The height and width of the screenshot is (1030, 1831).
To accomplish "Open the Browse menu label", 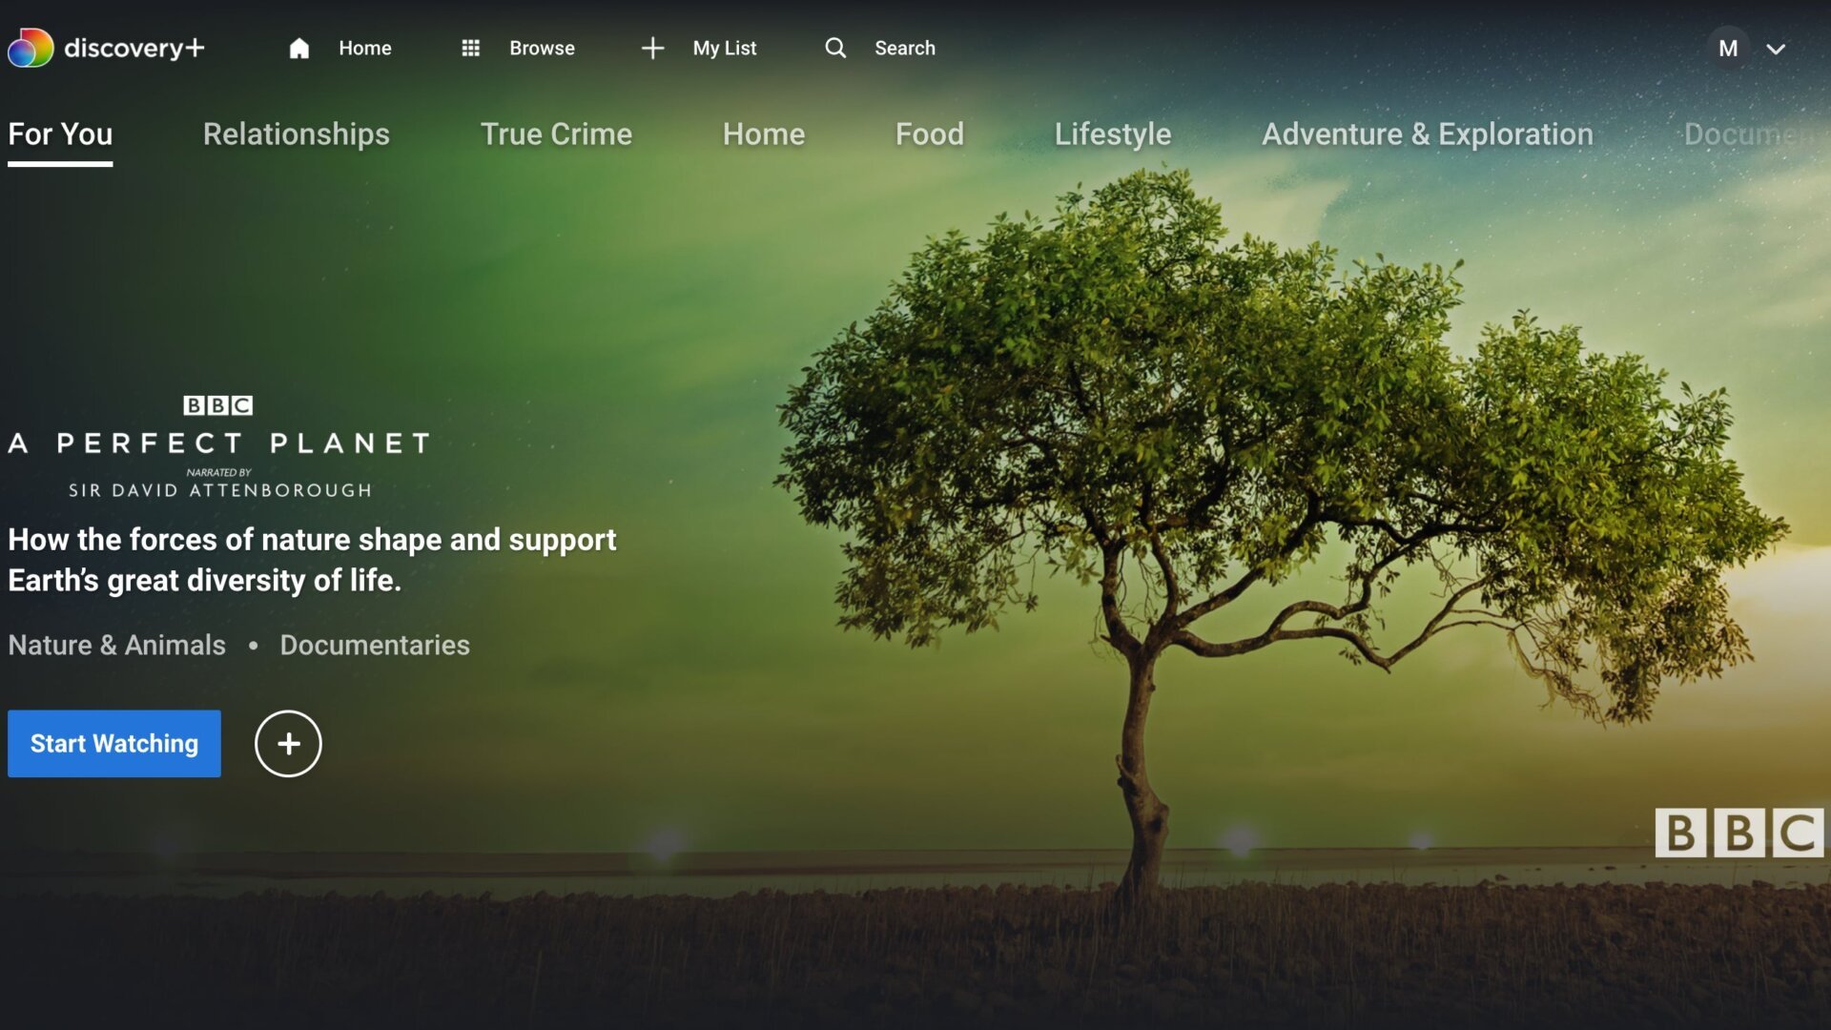I will click(x=542, y=48).
